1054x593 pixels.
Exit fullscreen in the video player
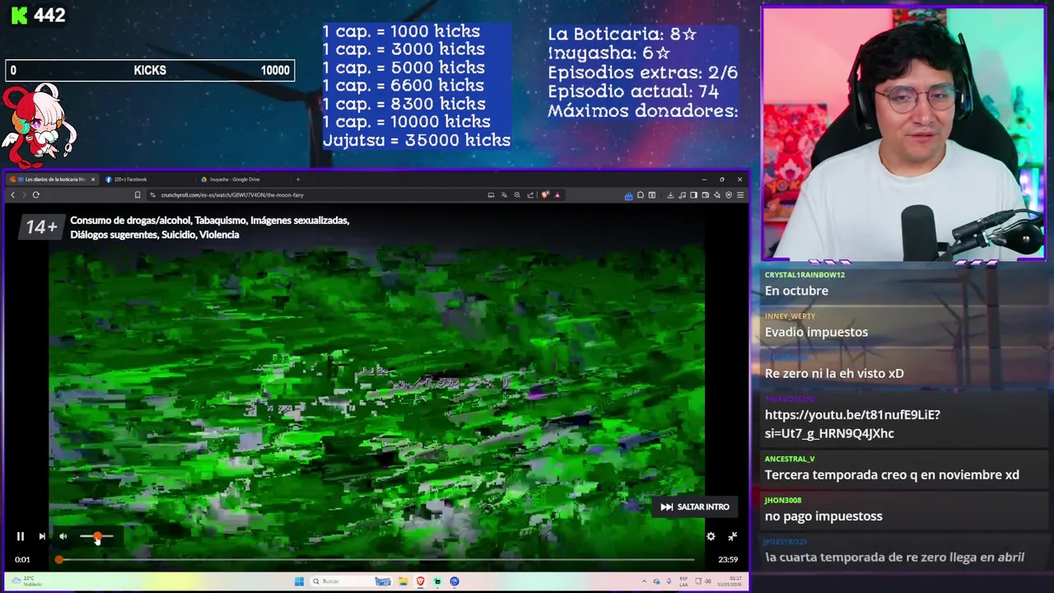click(732, 536)
